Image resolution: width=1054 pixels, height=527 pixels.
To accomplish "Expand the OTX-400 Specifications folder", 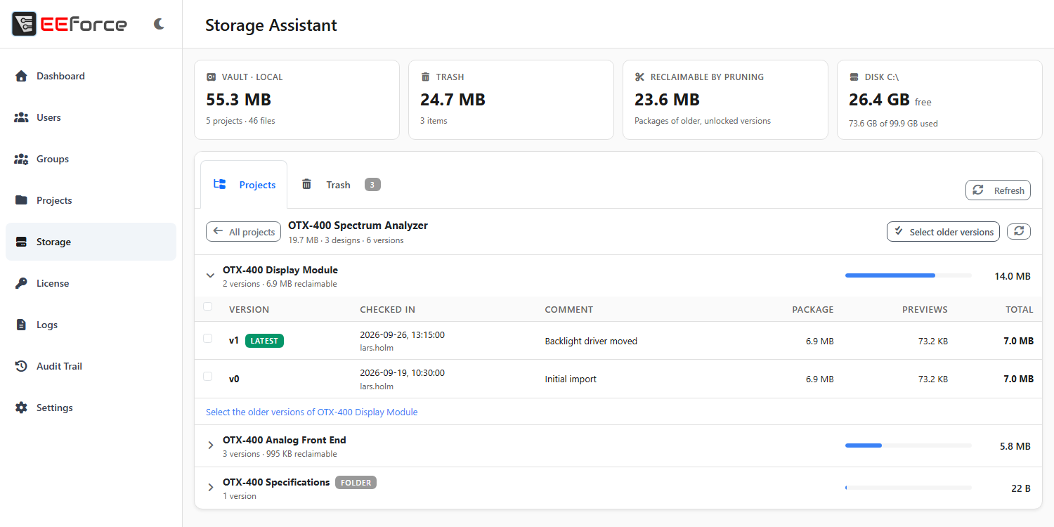I will coord(210,488).
